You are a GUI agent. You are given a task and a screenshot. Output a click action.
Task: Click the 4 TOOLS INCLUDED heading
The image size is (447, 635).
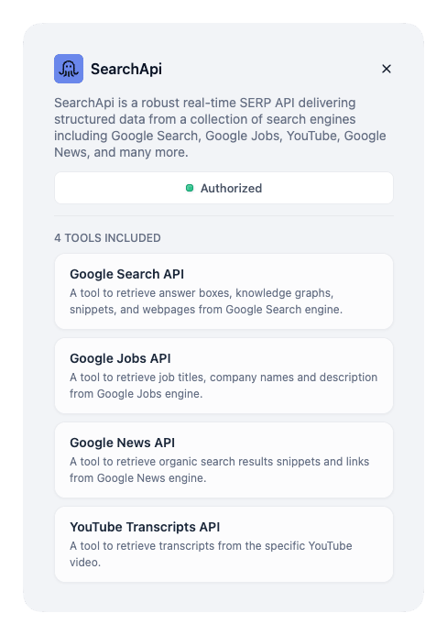[x=107, y=237]
